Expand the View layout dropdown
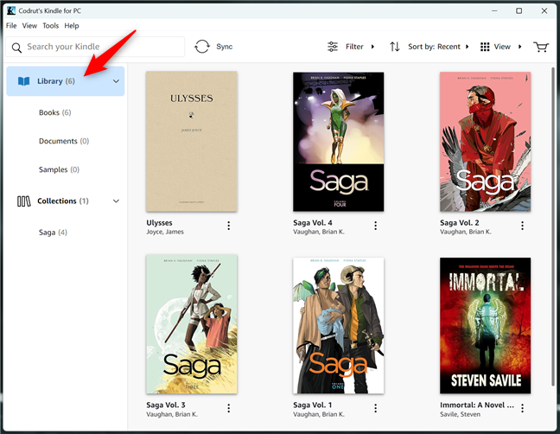Screen dimensions: 560x434 [x=500, y=47]
